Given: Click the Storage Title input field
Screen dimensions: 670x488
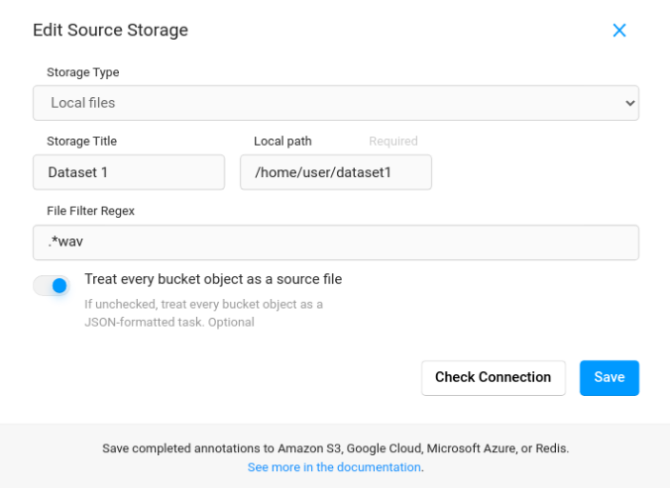Looking at the screenshot, I should pos(129,172).
